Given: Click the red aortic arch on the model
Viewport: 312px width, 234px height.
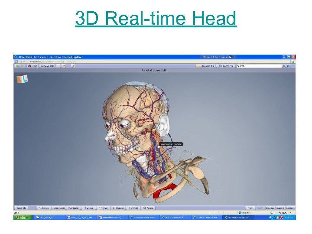Looking at the screenshot, I should point(165,191).
